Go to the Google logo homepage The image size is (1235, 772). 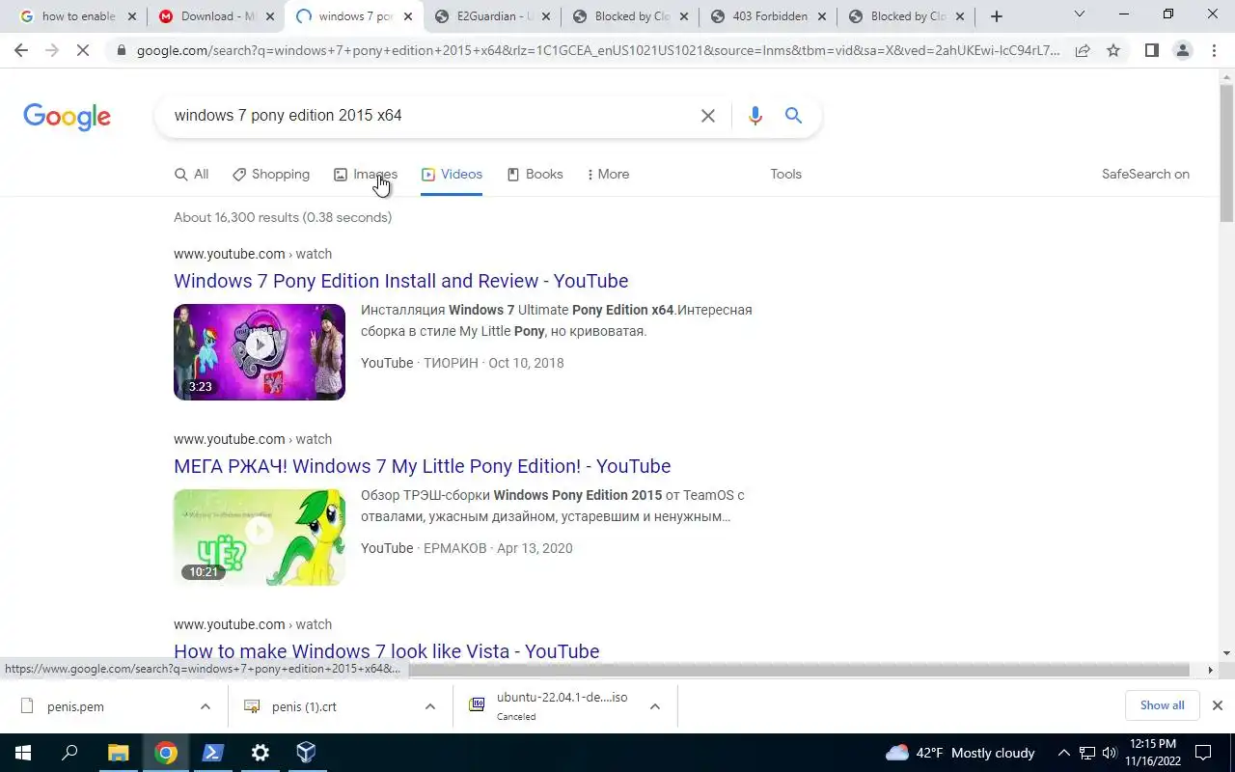[x=67, y=117]
